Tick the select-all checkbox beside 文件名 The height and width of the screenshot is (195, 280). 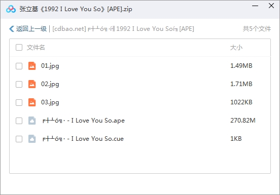pyautogui.click(x=19, y=48)
